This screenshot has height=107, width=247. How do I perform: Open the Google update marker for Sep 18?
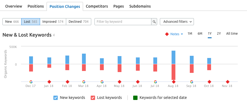[x=191, y=82]
